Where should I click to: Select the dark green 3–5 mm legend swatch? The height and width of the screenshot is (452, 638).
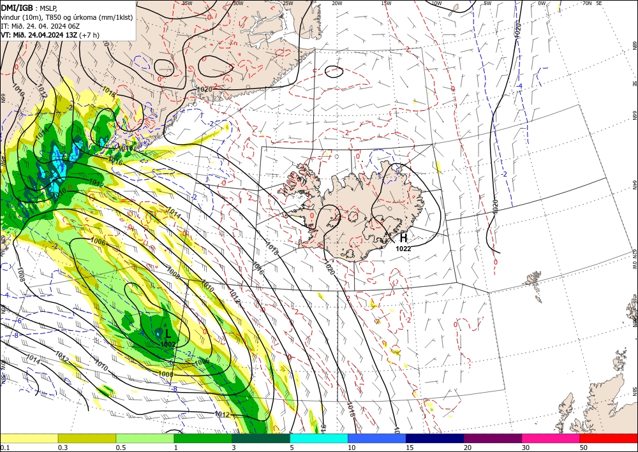pyautogui.click(x=261, y=438)
